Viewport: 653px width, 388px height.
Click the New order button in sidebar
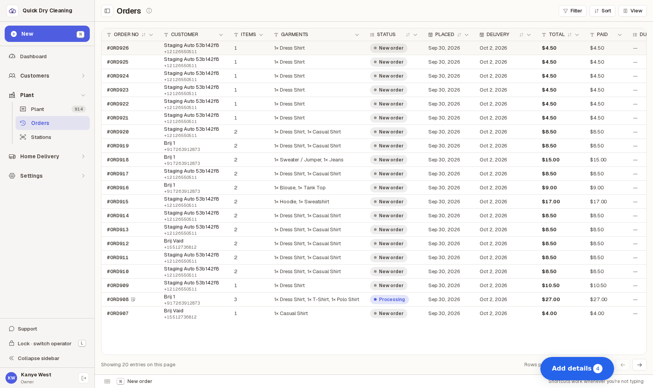(x=47, y=34)
